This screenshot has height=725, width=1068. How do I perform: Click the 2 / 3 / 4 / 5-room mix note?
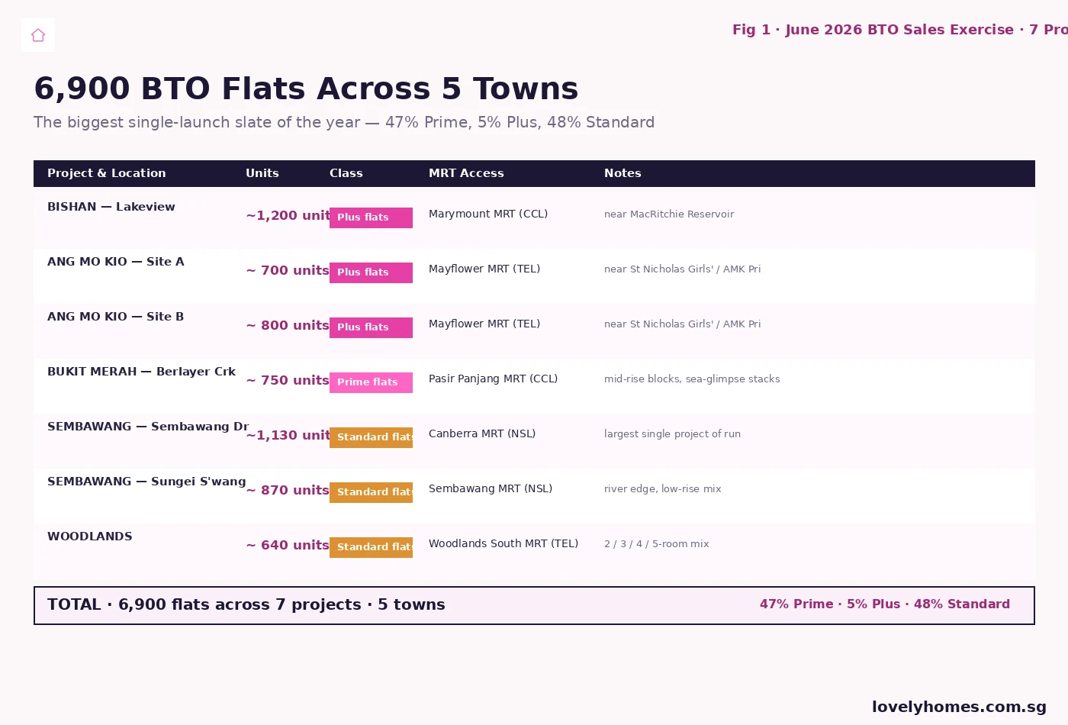coord(657,544)
